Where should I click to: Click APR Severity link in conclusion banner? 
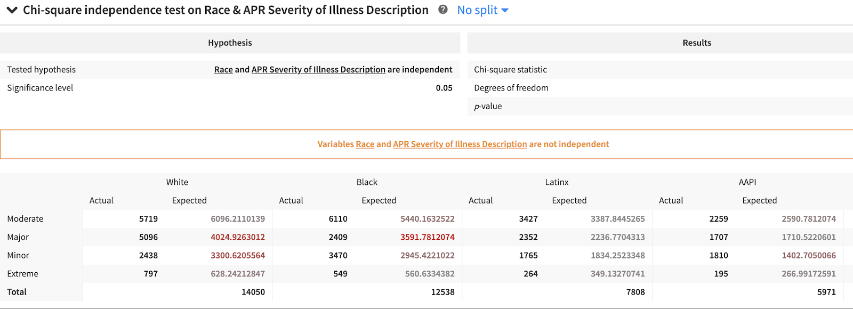pyautogui.click(x=460, y=144)
